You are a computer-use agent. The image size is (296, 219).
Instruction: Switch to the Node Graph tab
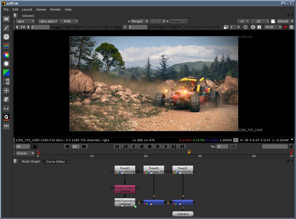point(31,161)
